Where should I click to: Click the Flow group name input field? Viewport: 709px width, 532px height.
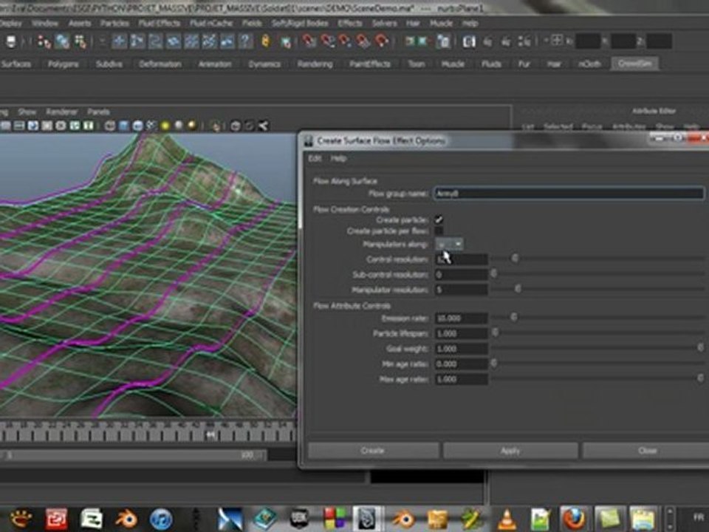pyautogui.click(x=569, y=194)
